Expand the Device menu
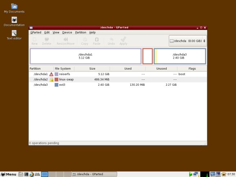 [x=67, y=32]
